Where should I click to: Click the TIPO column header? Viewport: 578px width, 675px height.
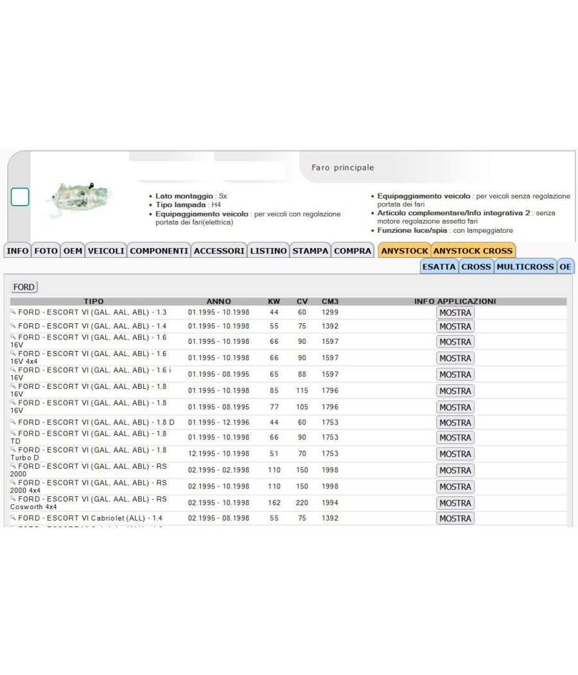[x=94, y=301]
